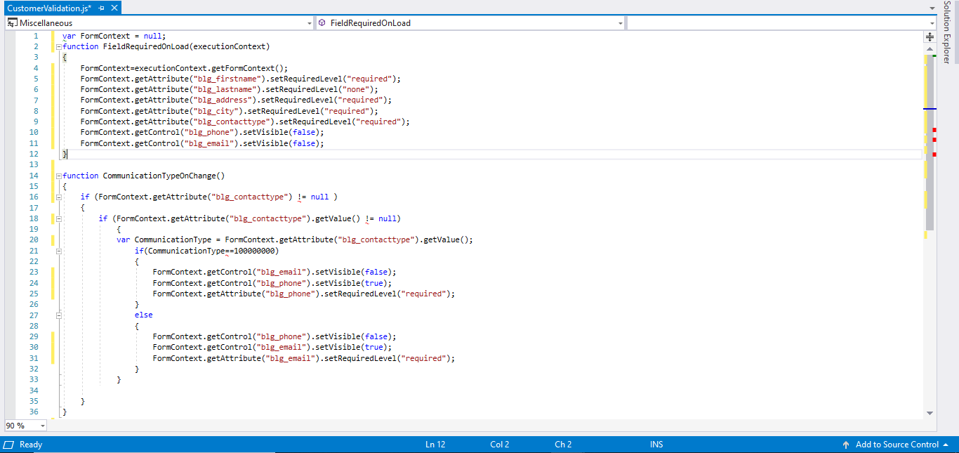Open the FieldRequiredOnLoad function dropdown

[619, 22]
